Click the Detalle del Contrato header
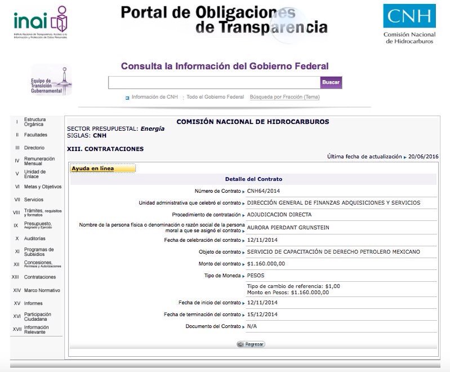 pyautogui.click(x=253, y=179)
